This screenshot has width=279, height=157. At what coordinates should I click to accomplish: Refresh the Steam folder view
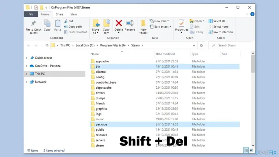[201, 45]
